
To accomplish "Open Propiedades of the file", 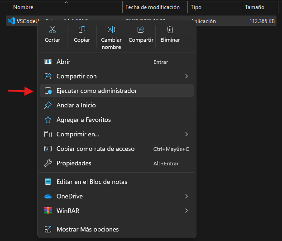I will (x=74, y=163).
